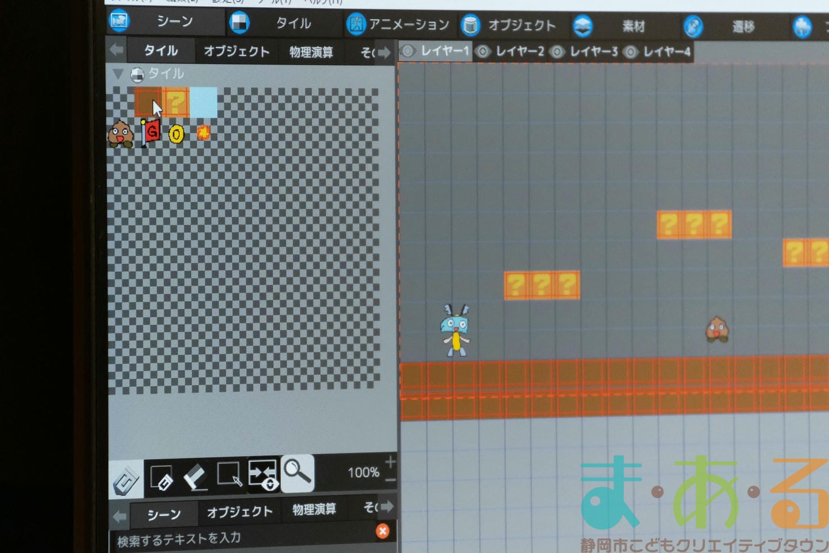Select the light blue tile swatch

click(x=203, y=102)
